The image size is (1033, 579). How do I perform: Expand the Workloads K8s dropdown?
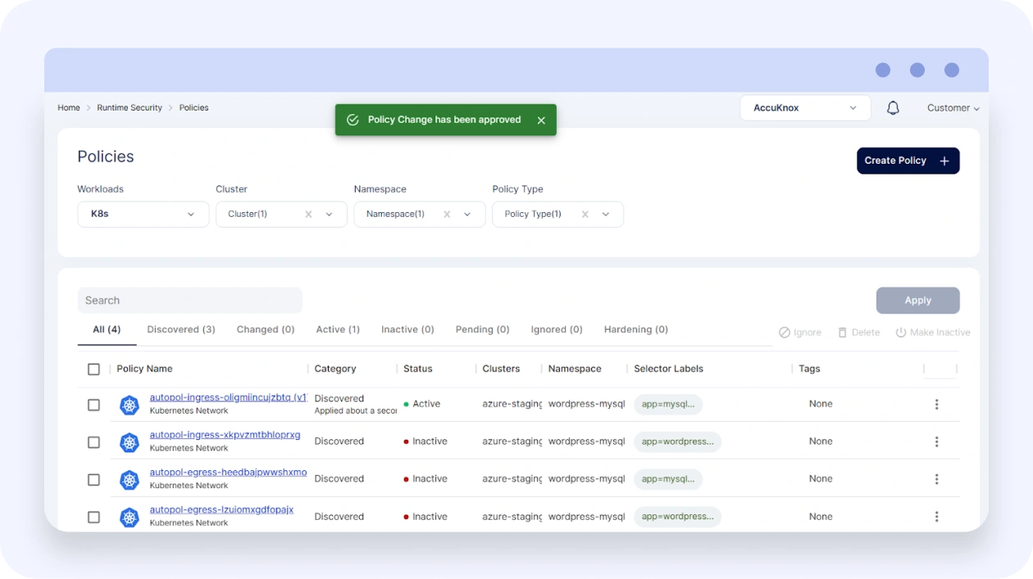tap(143, 215)
